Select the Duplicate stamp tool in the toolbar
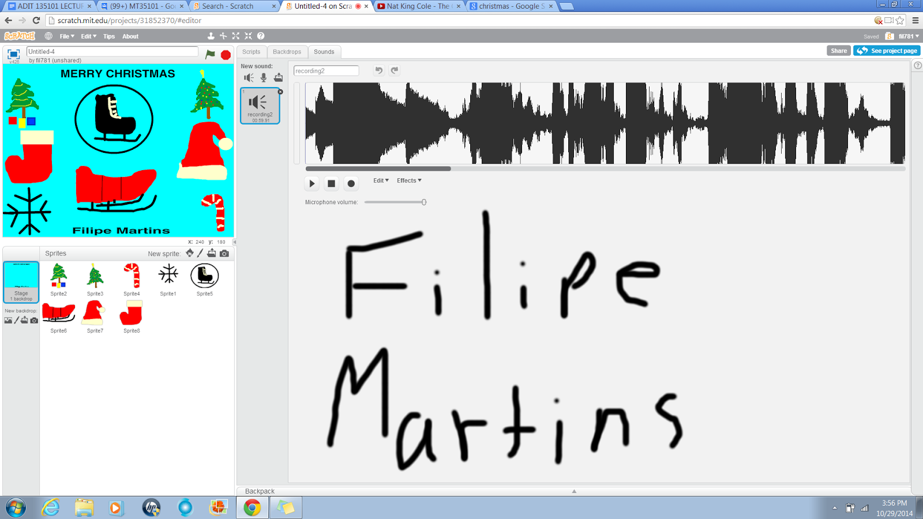Image resolution: width=923 pixels, height=519 pixels. pyautogui.click(x=211, y=36)
